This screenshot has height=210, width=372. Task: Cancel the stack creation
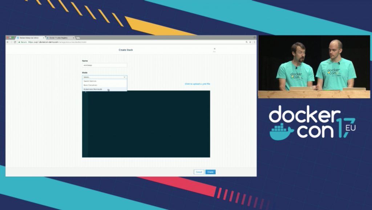coord(199,172)
